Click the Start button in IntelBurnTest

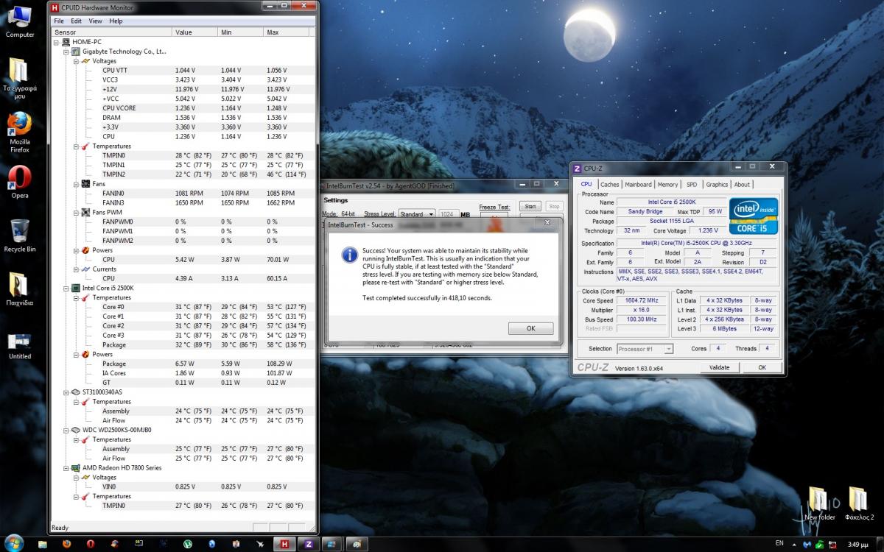click(x=529, y=207)
